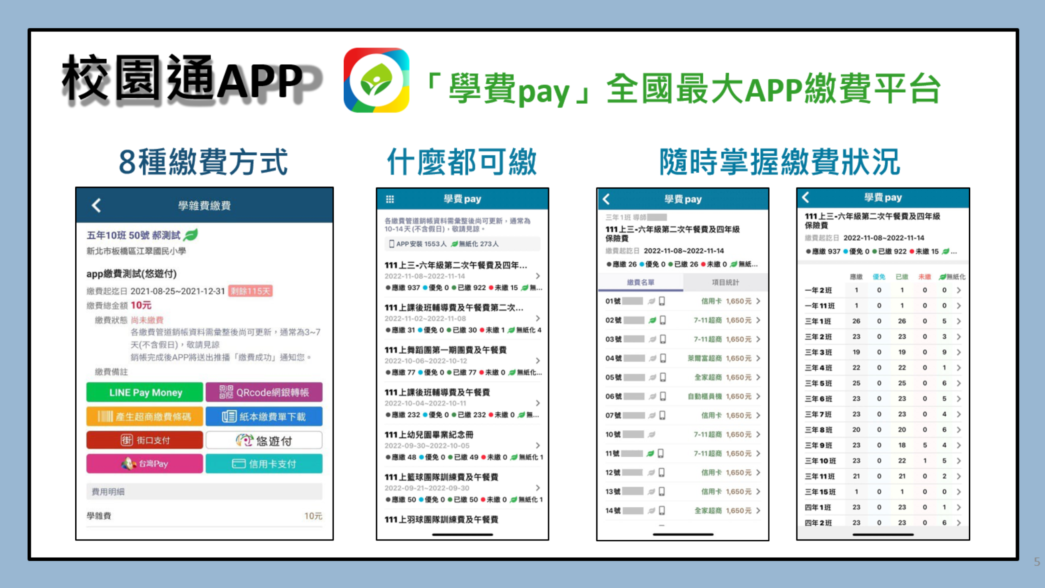Image resolution: width=1045 pixels, height=588 pixels.
Task: Click the 未繳 column header
Action: tap(925, 277)
